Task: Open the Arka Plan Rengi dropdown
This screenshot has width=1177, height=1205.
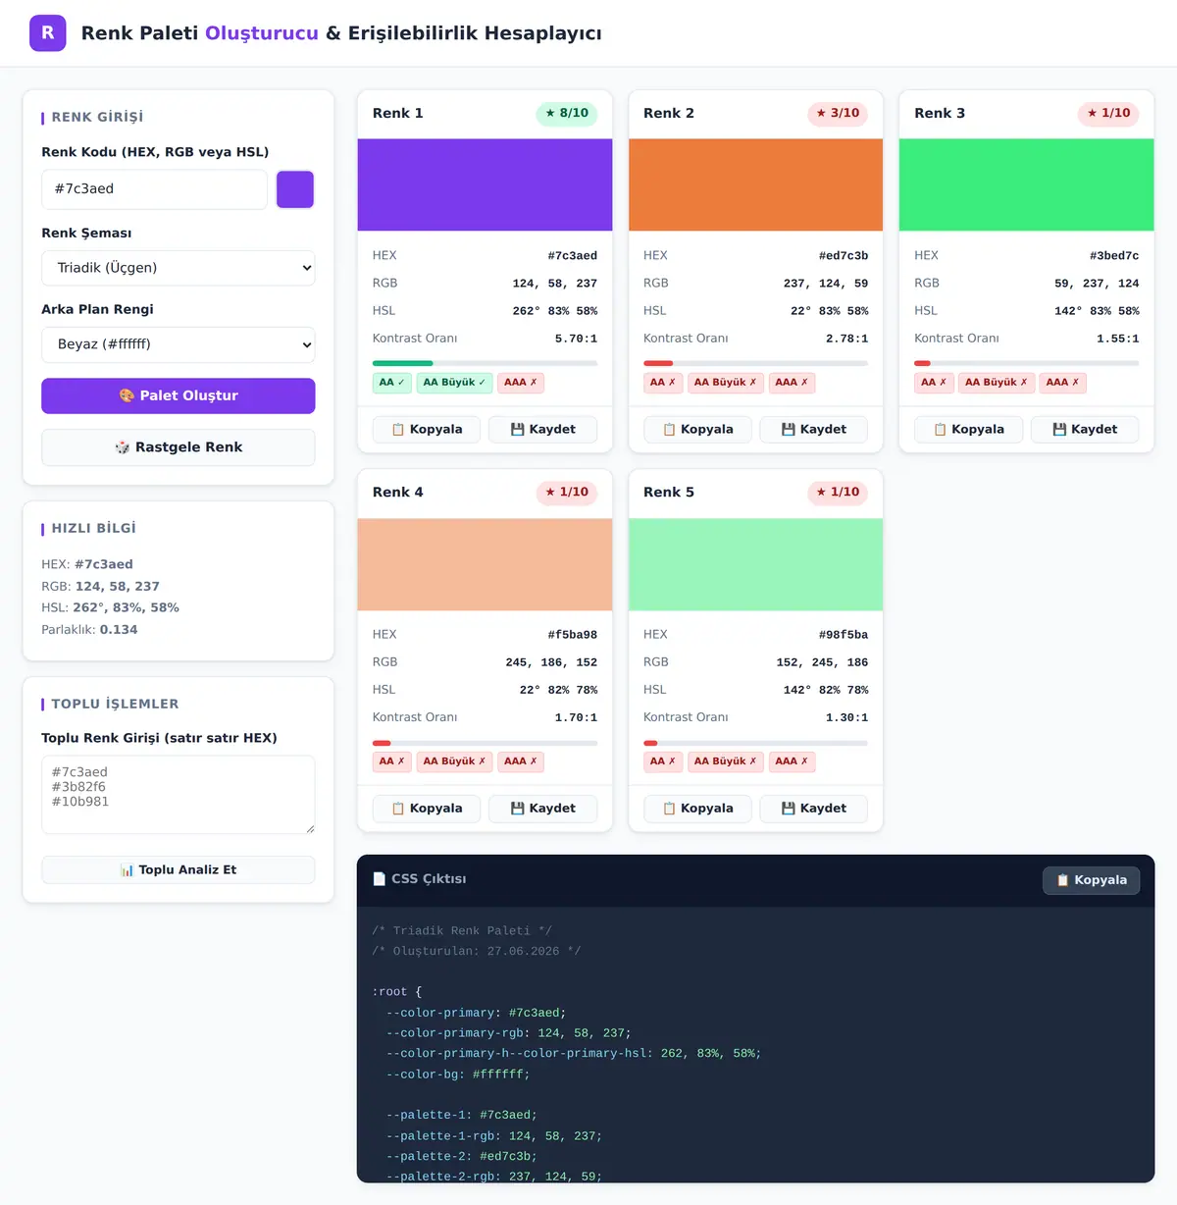Action: click(x=179, y=344)
